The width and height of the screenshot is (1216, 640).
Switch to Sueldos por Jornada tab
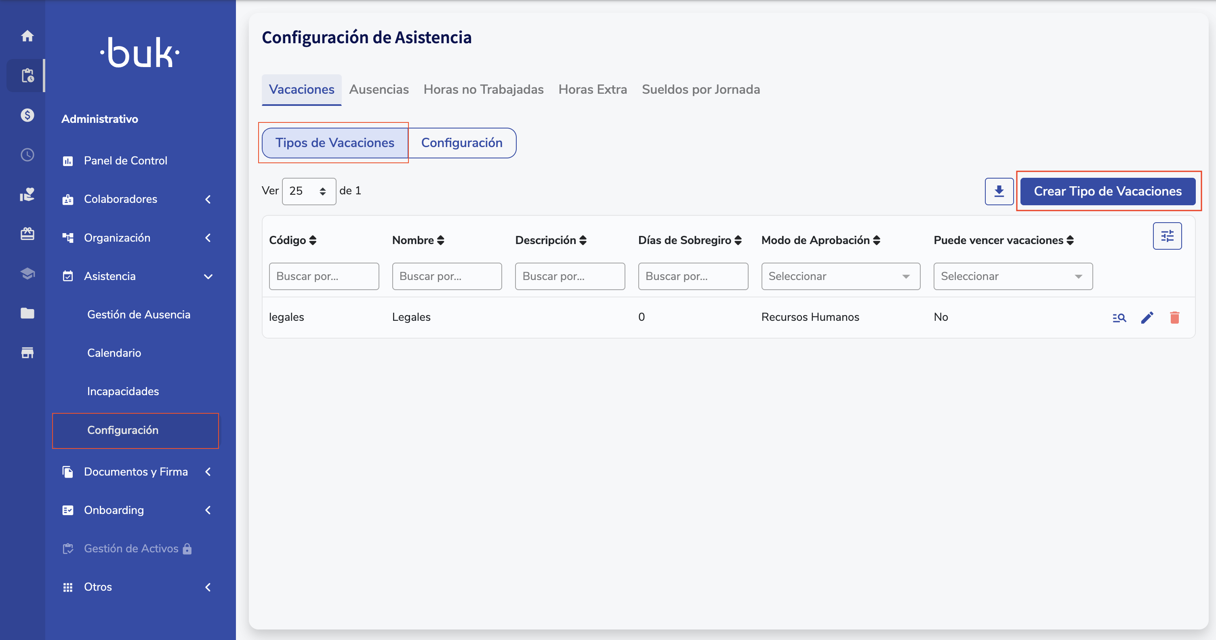coord(701,90)
